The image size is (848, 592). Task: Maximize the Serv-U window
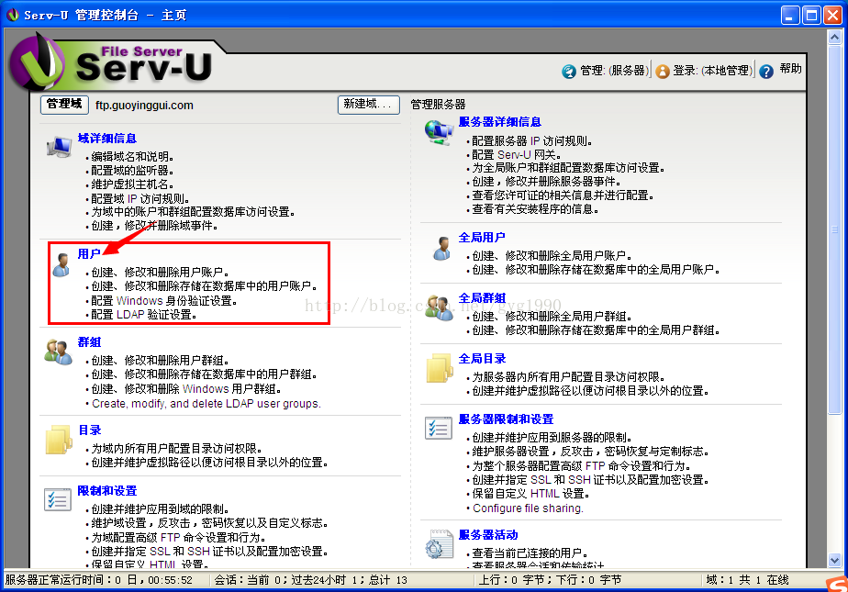point(811,15)
